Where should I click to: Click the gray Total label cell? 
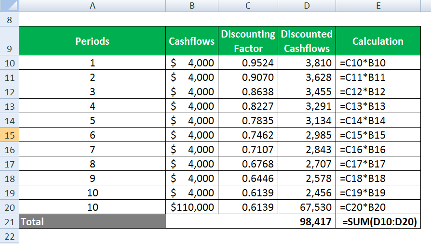(x=93, y=221)
